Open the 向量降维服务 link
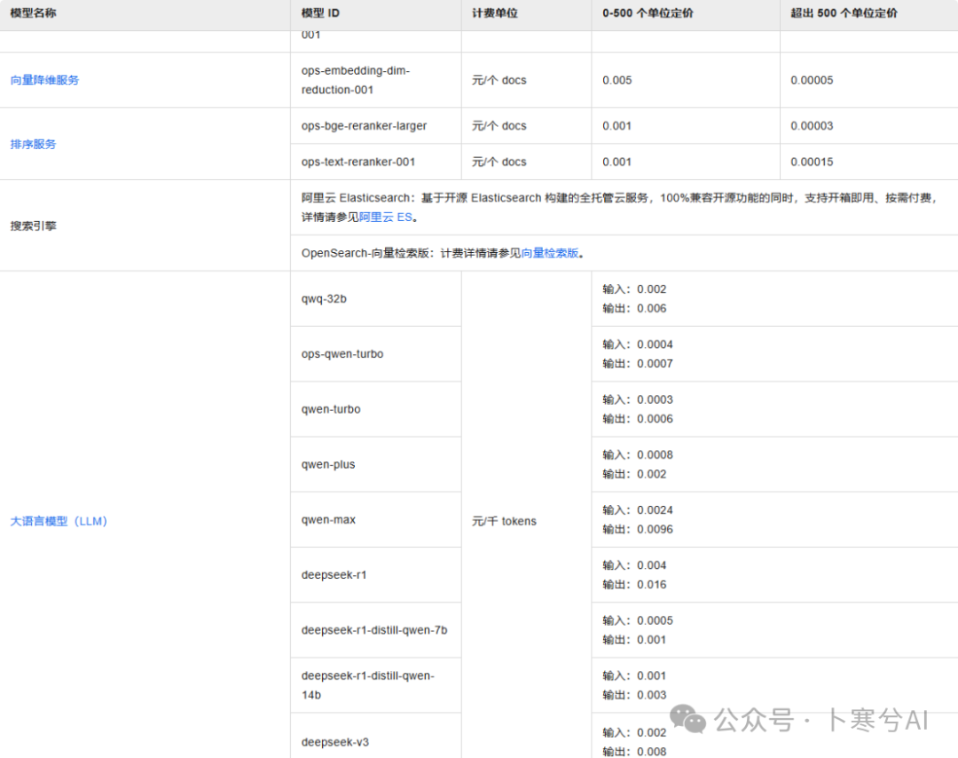The image size is (958, 758). coord(44,80)
